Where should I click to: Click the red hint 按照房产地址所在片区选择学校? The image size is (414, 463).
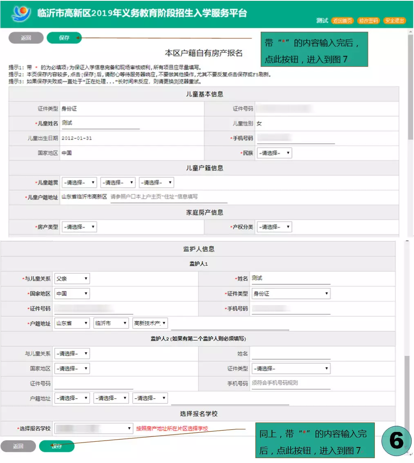coord(172,429)
